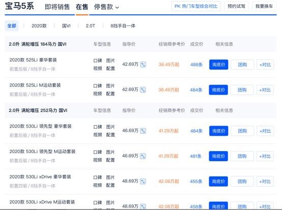Open loan calculator icon for 525Li 豪华套装
The image size is (282, 210).
click(143, 64)
